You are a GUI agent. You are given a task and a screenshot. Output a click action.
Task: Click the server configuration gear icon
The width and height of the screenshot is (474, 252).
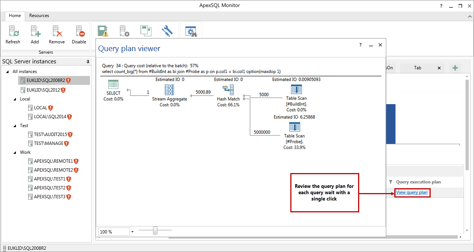[124, 31]
